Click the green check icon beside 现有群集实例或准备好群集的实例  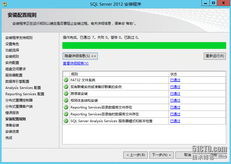pos(66,87)
